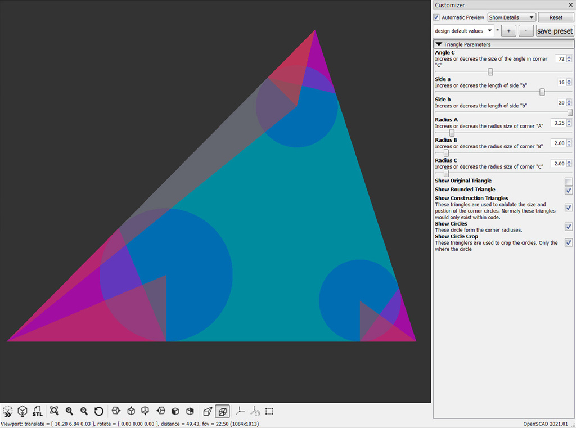The width and height of the screenshot is (576, 428).
Task: Click the Radius A slider handle
Action: pos(452,133)
